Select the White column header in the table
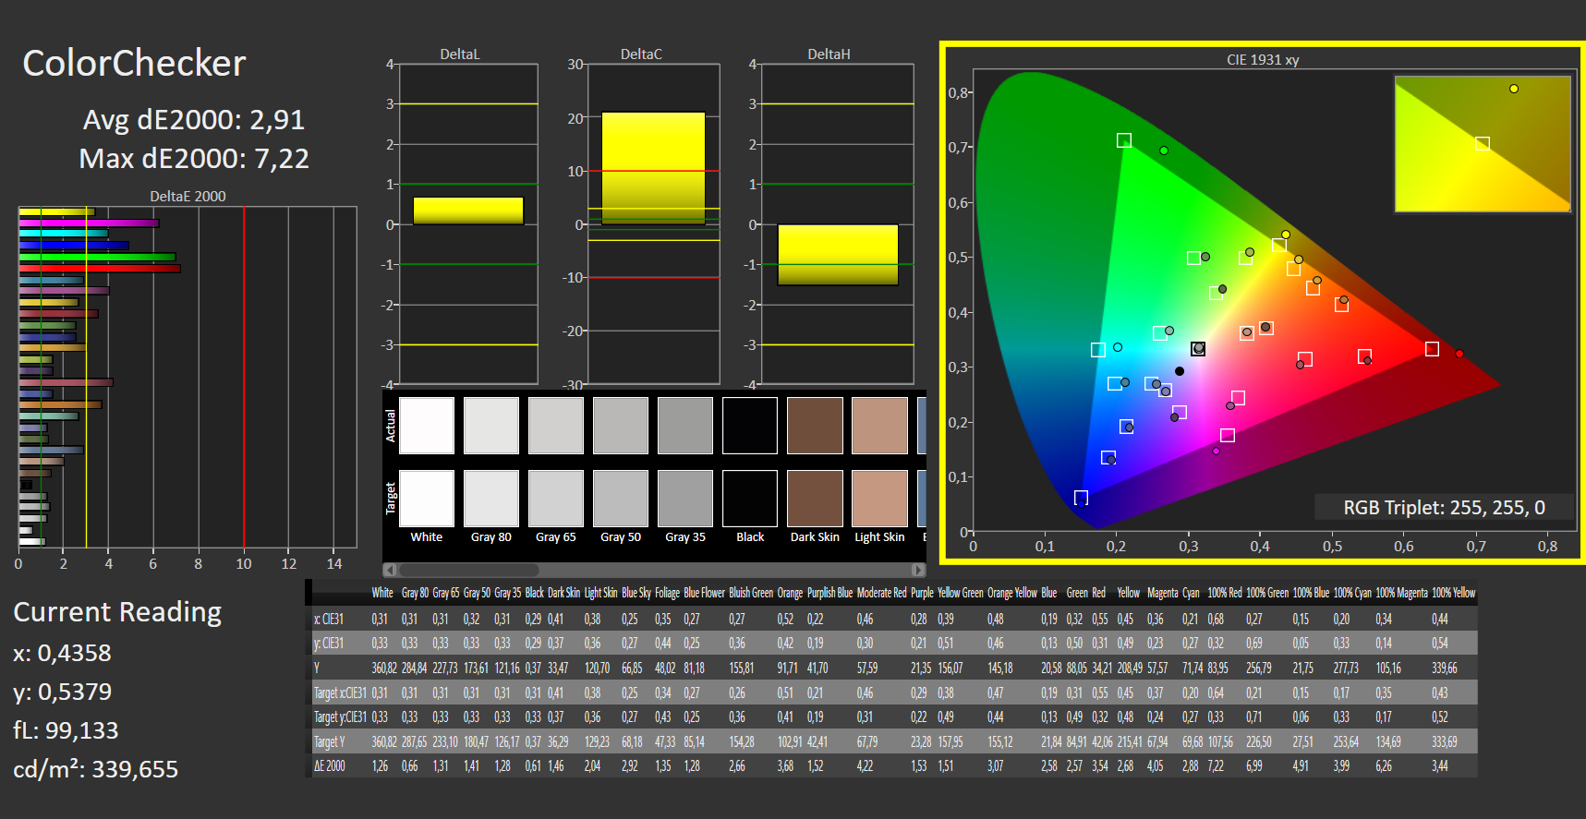The width and height of the screenshot is (1586, 819). [x=382, y=593]
